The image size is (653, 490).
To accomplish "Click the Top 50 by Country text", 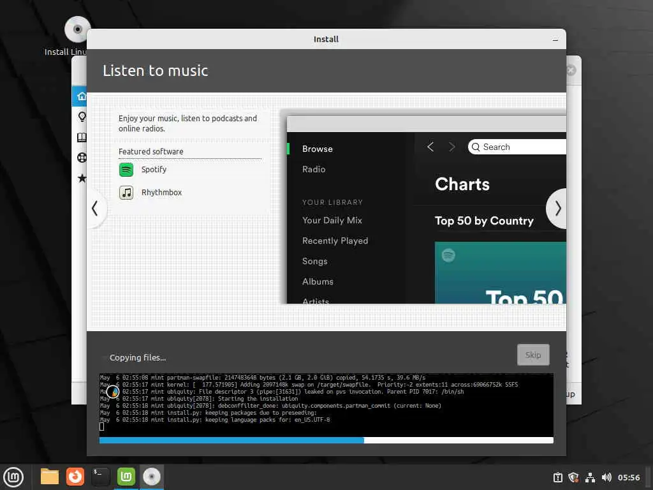I will coord(484,220).
